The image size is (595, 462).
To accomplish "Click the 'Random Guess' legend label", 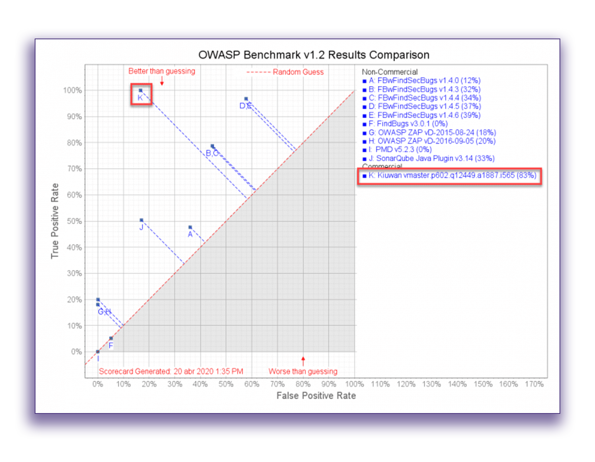I will [x=298, y=72].
